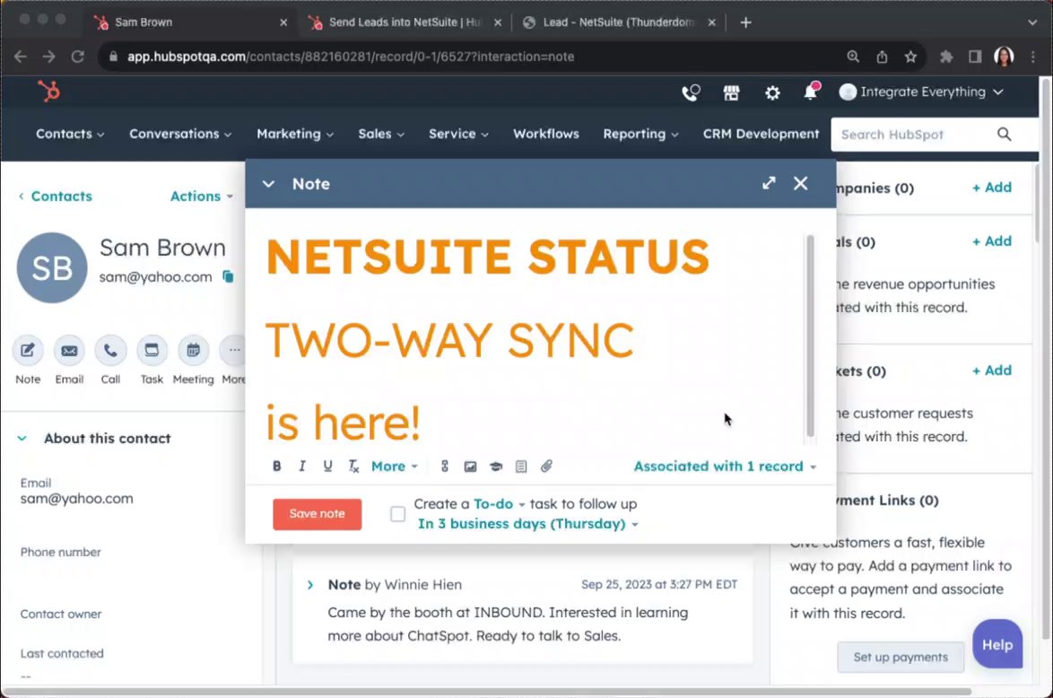Image resolution: width=1053 pixels, height=698 pixels.
Task: Reload the page in the browser
Action: [x=78, y=57]
